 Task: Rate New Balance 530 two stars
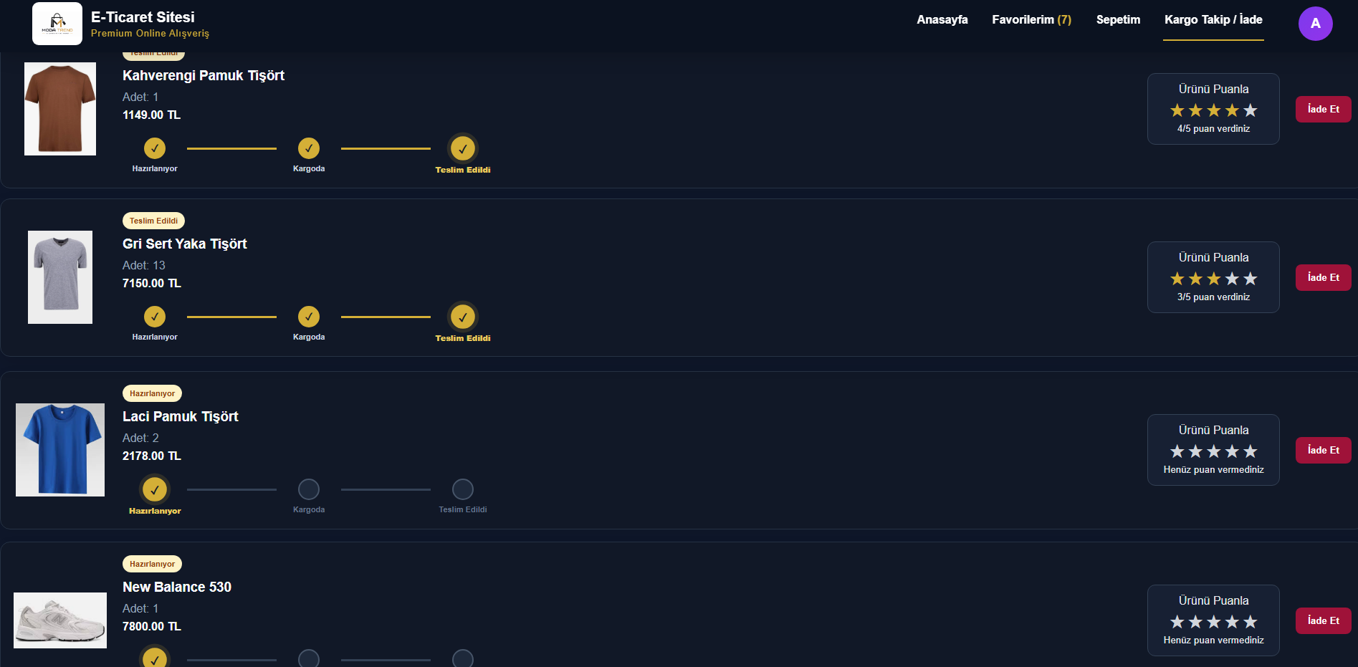coord(1195,622)
